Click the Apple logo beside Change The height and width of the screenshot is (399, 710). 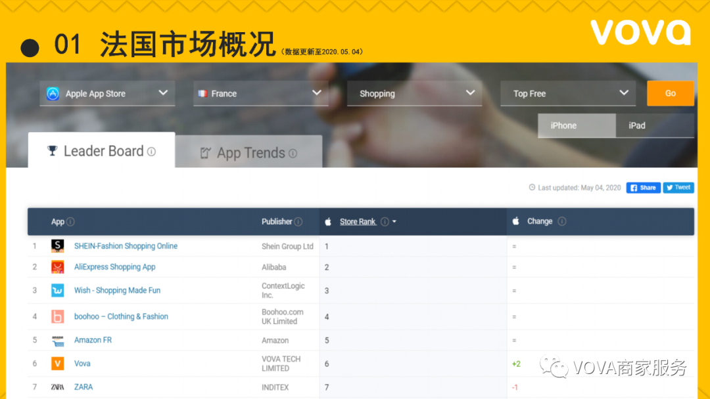point(516,221)
